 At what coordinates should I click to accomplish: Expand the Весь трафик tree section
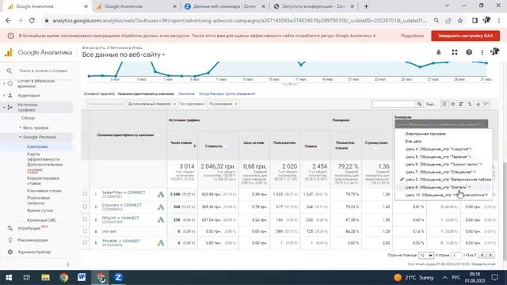point(20,127)
